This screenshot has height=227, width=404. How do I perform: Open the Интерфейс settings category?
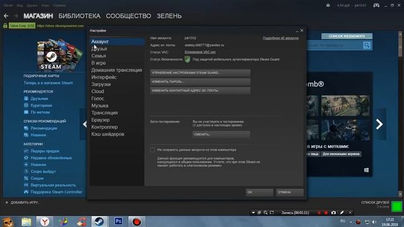point(117,77)
